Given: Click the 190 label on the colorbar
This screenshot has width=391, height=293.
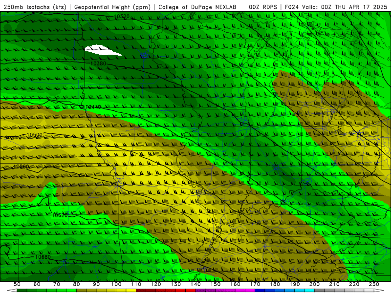Looking at the screenshot, I should [x=295, y=284].
